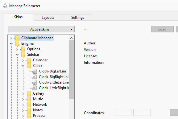The width and height of the screenshot is (178, 119).
Task: Click the Enigma folder icon
Action: 17,43
